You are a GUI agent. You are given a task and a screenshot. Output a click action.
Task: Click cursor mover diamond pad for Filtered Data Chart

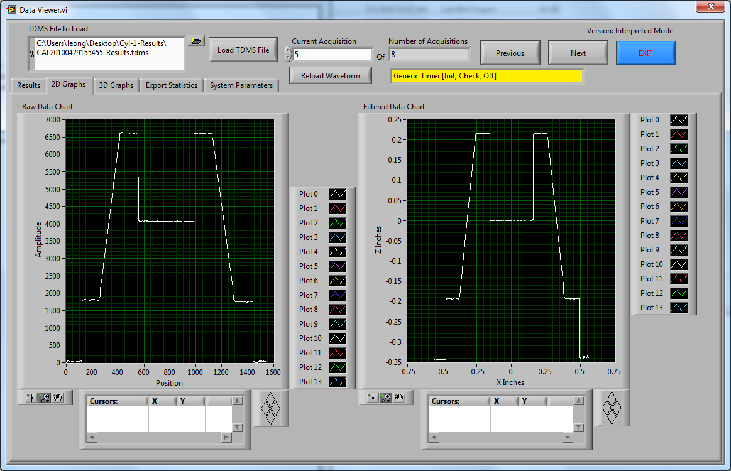click(x=612, y=408)
